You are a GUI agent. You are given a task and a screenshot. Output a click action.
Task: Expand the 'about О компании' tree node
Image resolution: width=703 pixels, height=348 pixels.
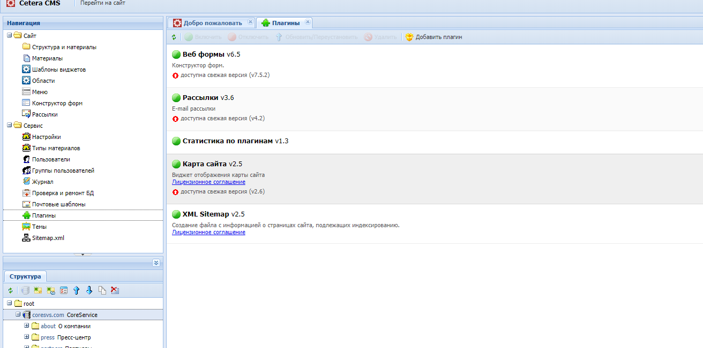27,326
